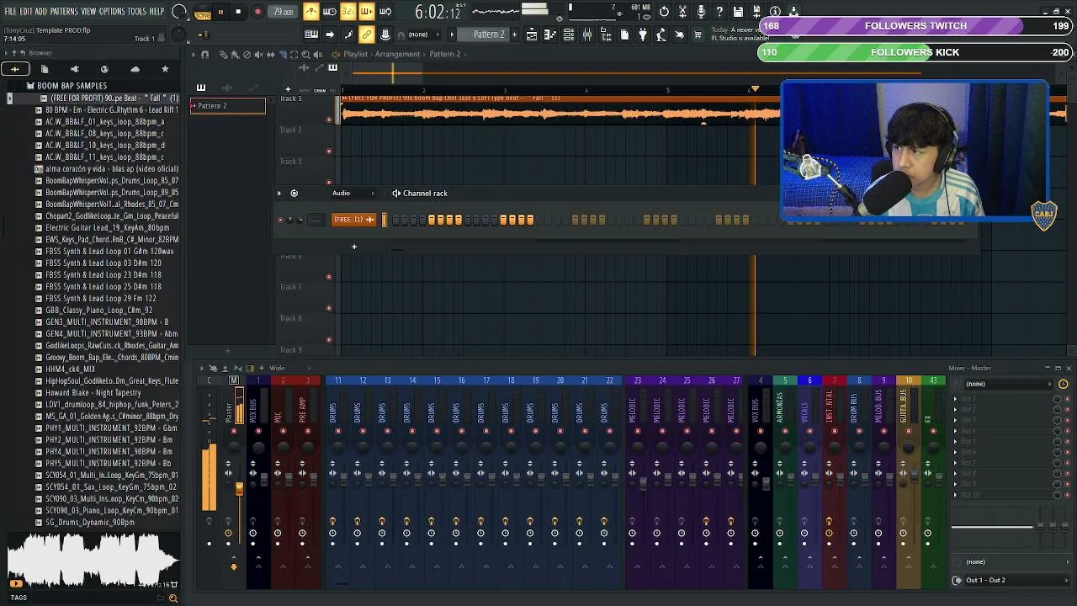Select Howard Blake - Night Tapestry sample

(93, 392)
